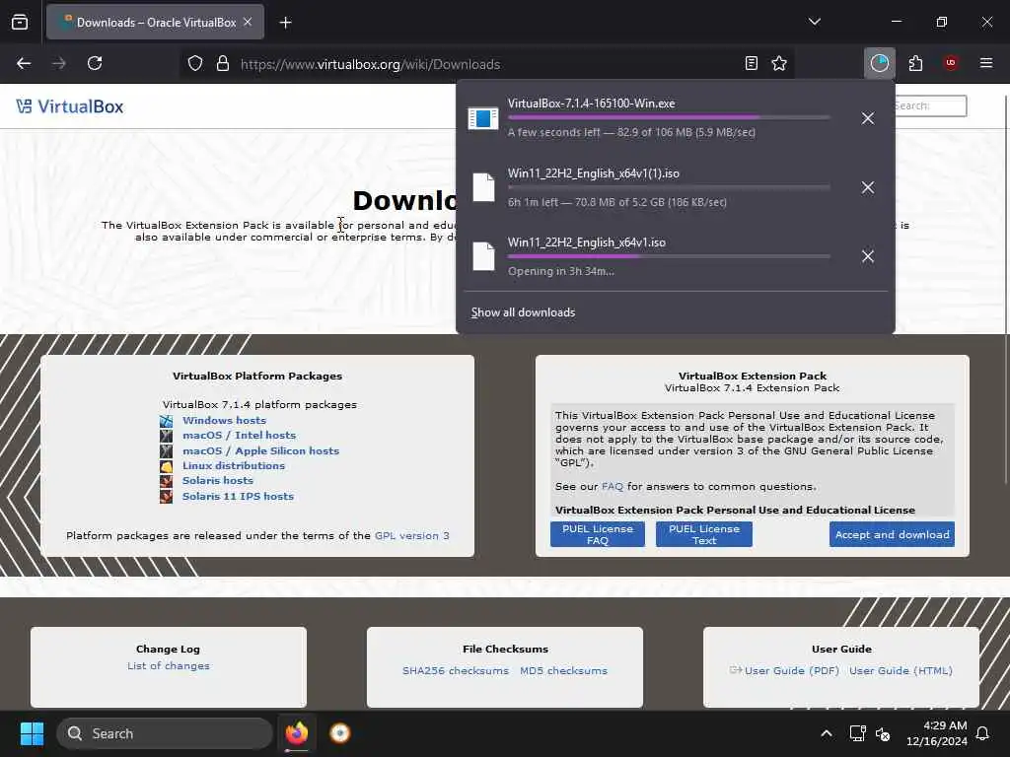Click Win11_22H2_English_x64v1(1).iso file icon
The image size is (1010, 757).
[483, 187]
